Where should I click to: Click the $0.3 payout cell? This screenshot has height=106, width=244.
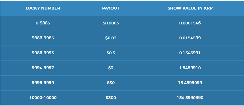(111, 53)
